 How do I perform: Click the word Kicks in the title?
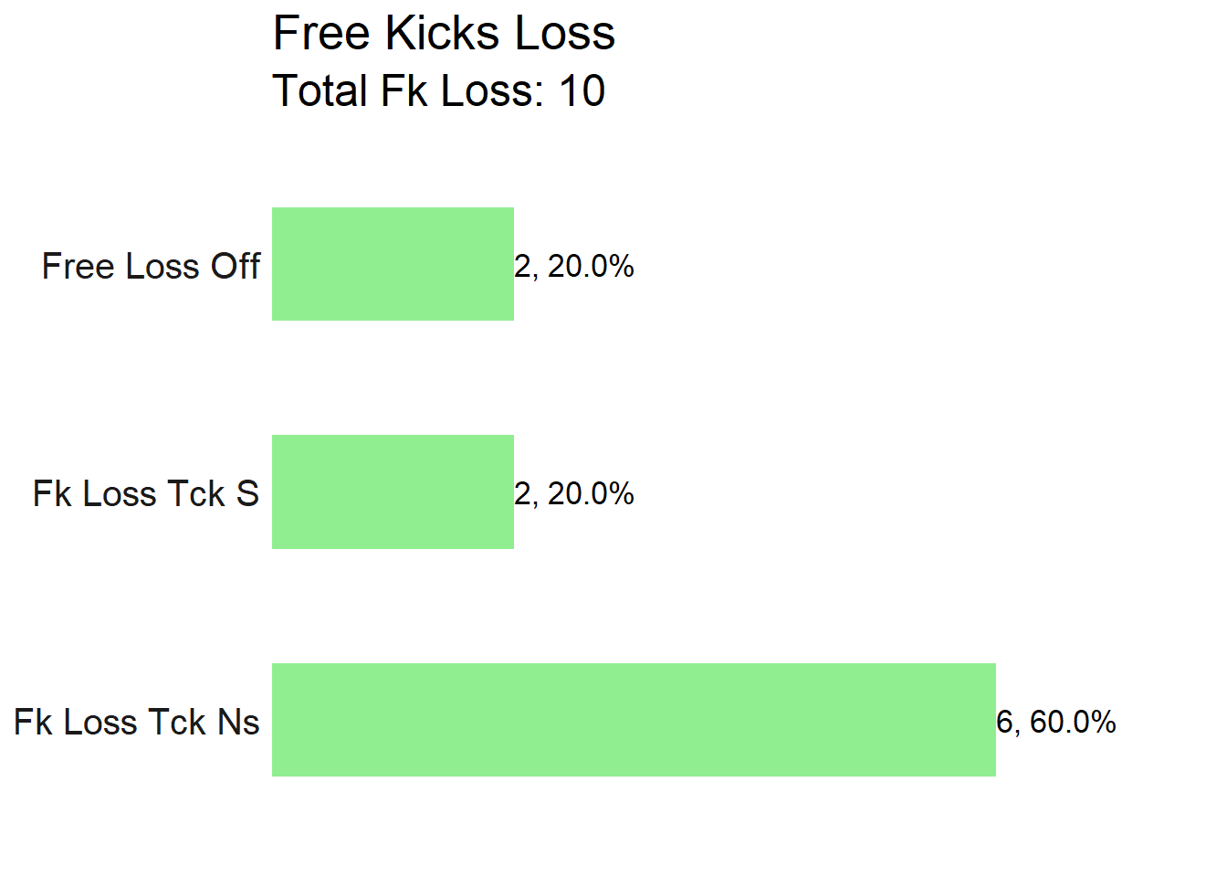point(442,33)
